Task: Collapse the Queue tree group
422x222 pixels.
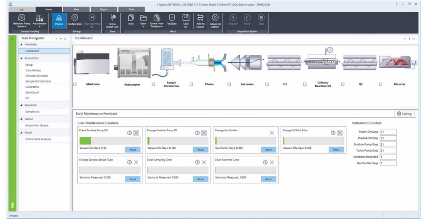Action: (22, 119)
